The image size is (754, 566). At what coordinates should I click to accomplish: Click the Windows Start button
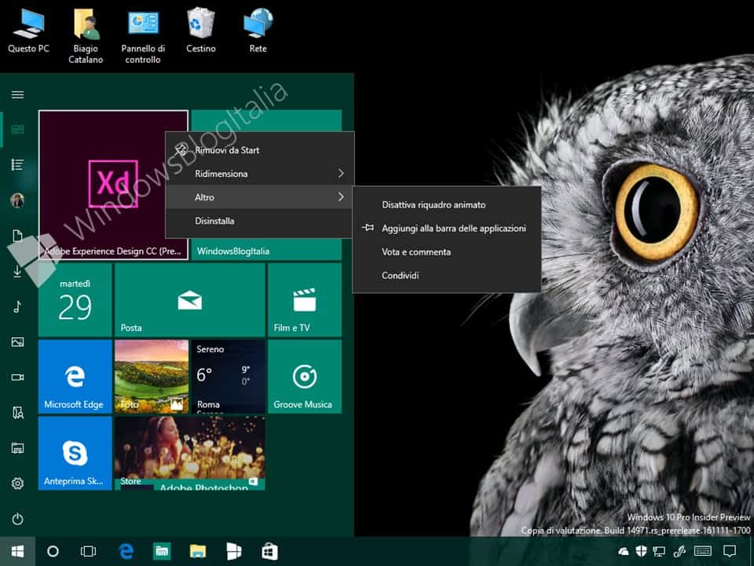tap(17, 551)
